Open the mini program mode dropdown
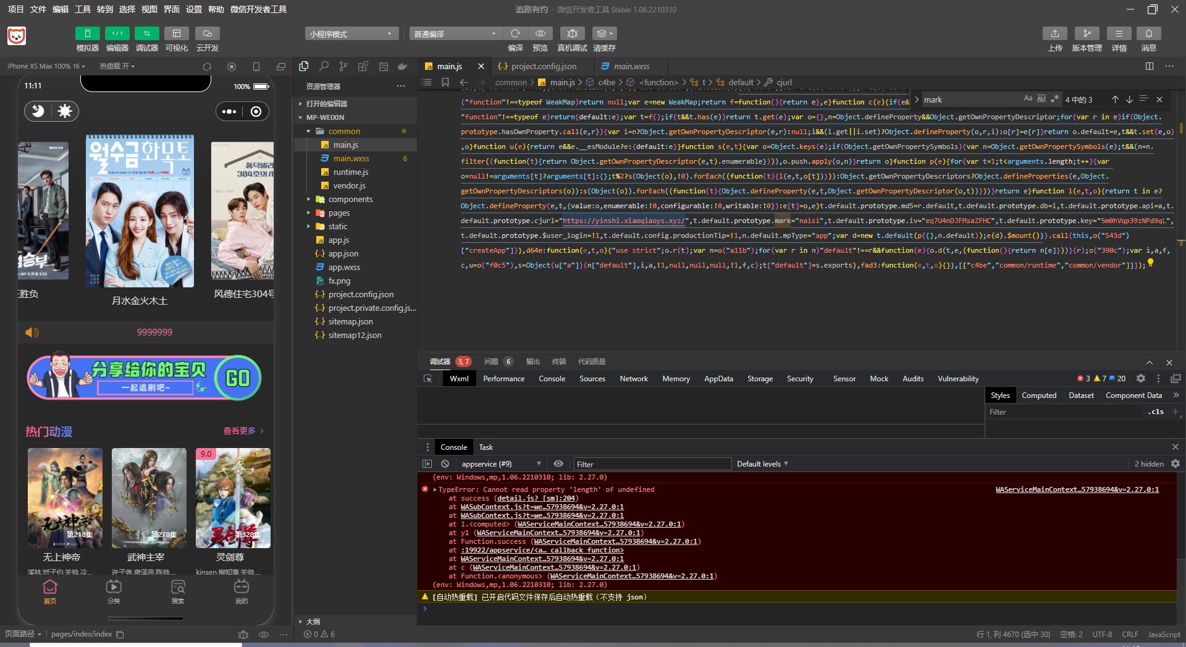Image resolution: width=1186 pixels, height=647 pixels. pos(350,34)
